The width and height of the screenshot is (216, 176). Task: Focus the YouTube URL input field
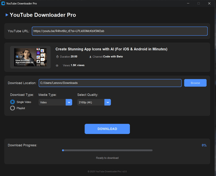point(119,31)
